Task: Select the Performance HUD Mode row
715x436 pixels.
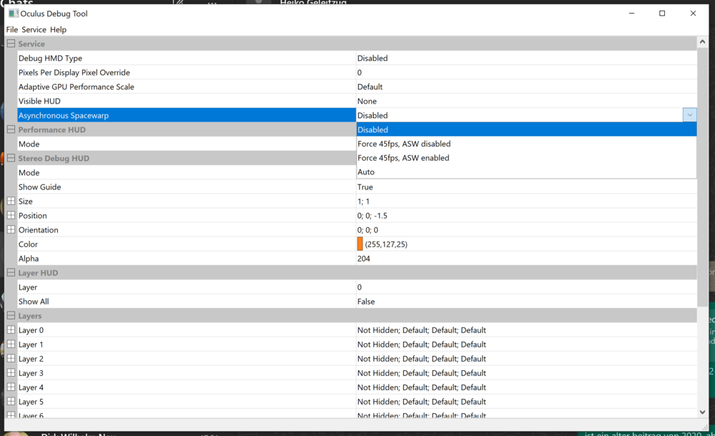Action: [x=187, y=144]
